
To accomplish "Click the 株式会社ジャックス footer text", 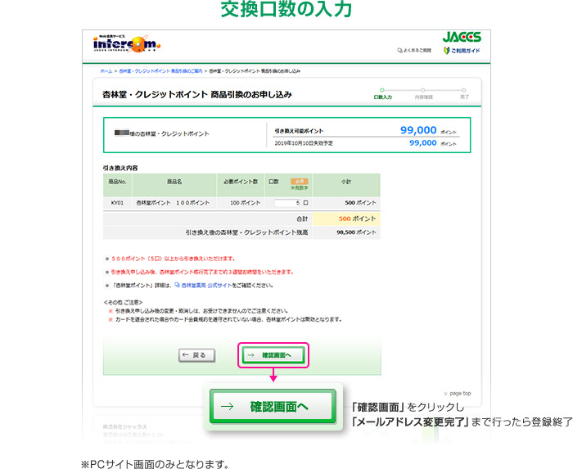I will pos(124,426).
